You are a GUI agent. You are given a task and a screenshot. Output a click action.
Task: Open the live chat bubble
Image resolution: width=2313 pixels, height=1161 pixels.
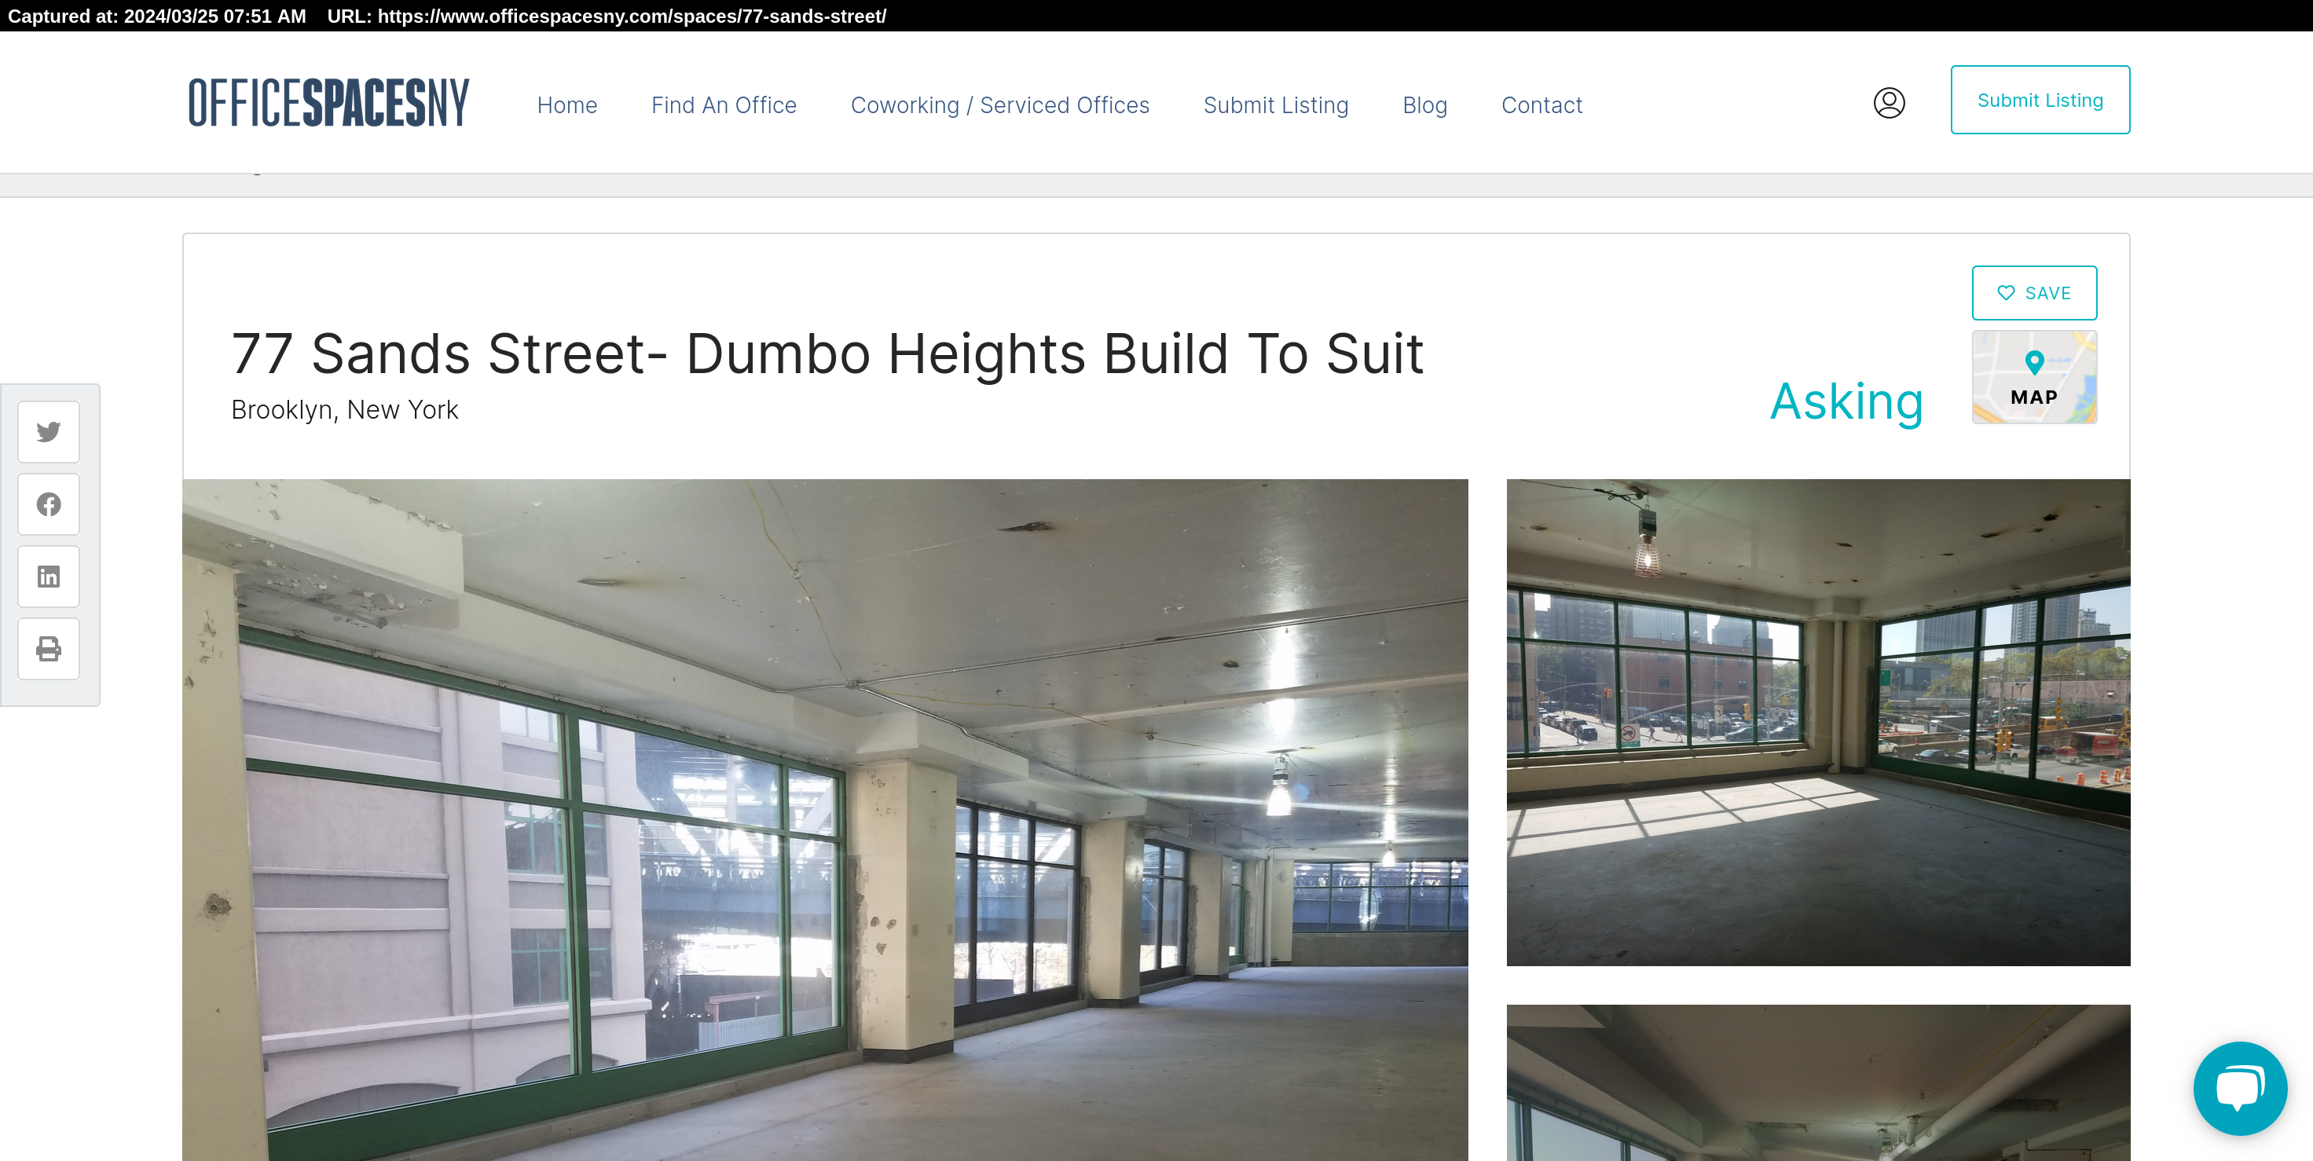point(2239,1088)
